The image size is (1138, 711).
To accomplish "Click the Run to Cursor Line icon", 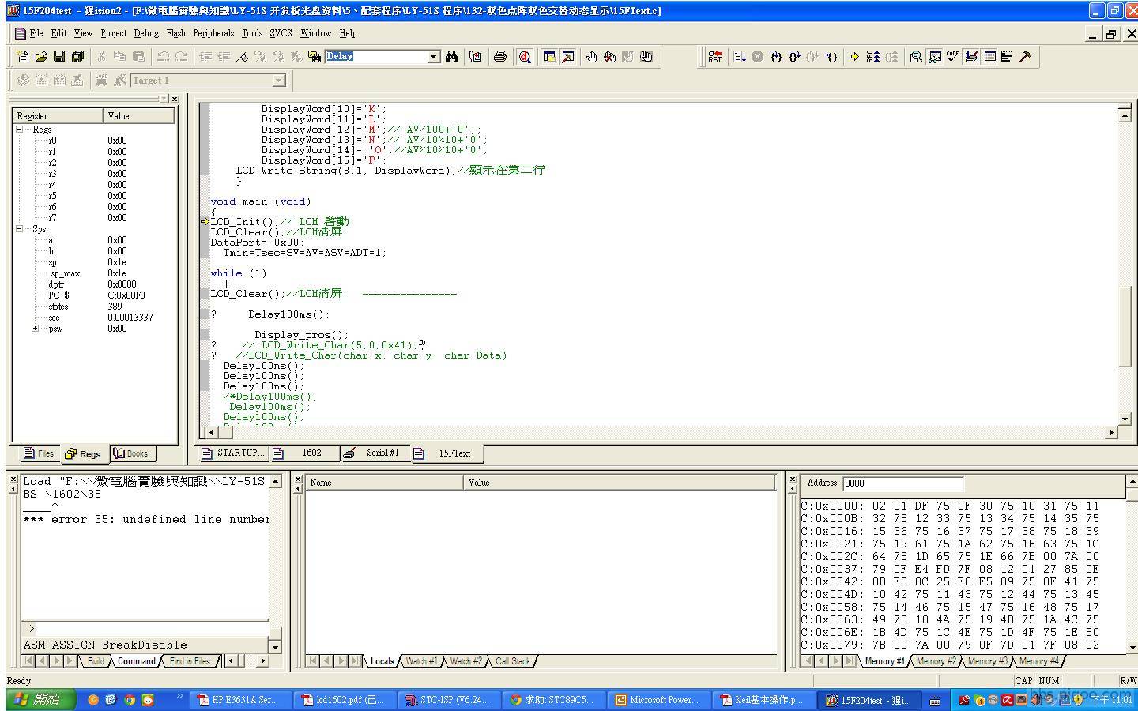I will 831,56.
